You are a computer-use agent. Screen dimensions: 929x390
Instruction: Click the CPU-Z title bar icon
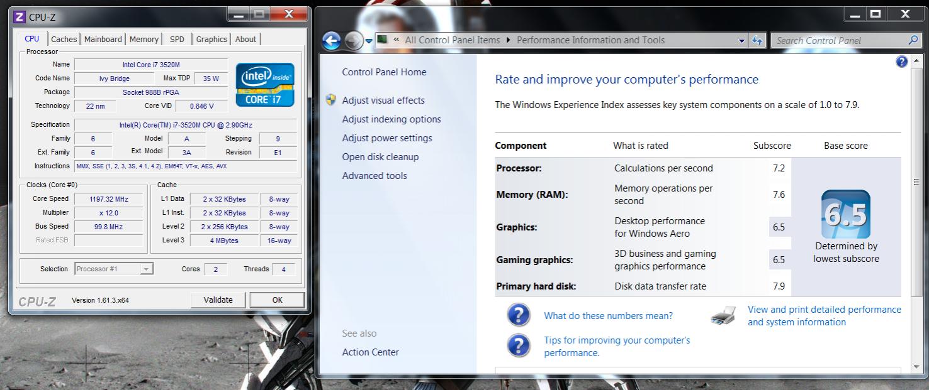coord(20,17)
